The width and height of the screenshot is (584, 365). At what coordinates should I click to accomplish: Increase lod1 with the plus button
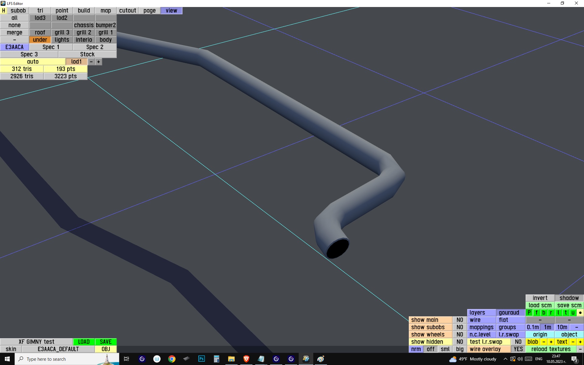(x=99, y=62)
